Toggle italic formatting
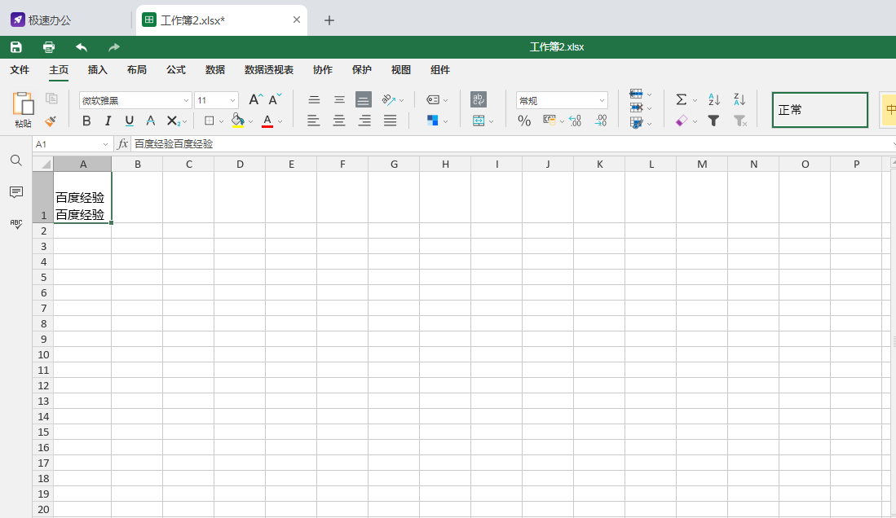 [108, 121]
